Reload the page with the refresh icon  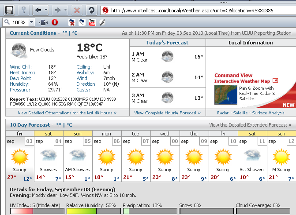[91, 10]
